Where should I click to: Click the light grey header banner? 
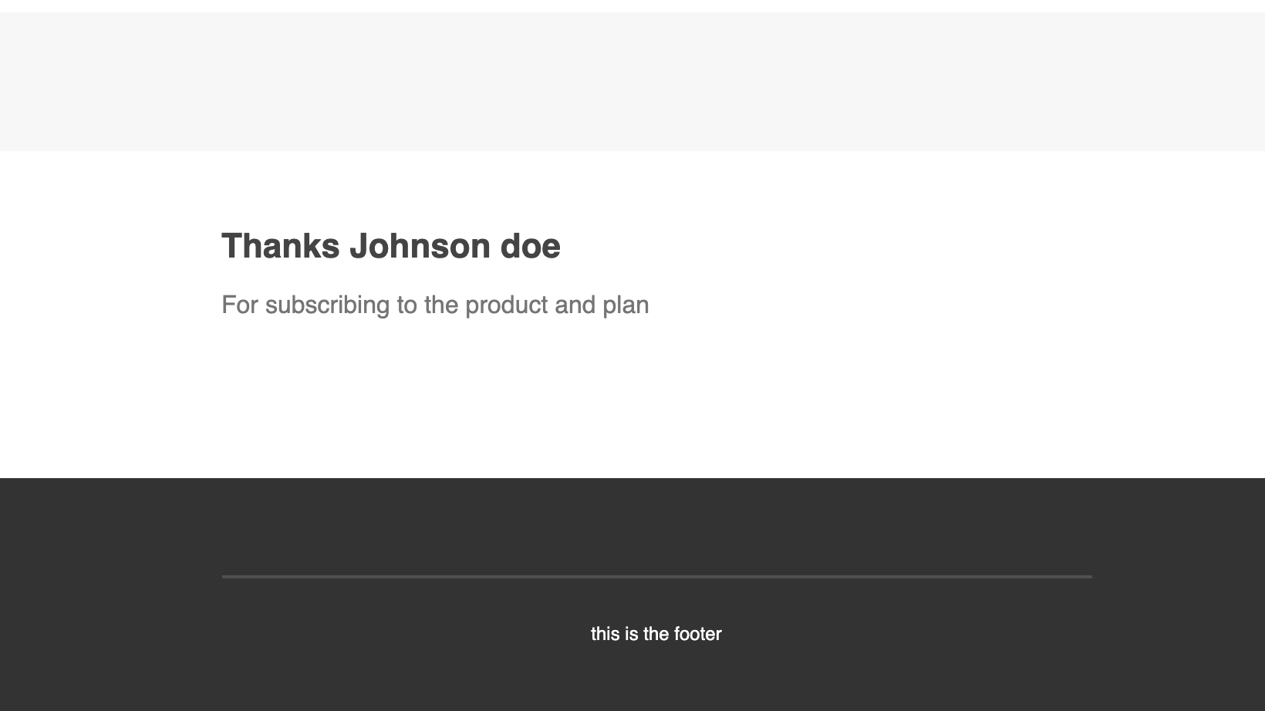[x=632, y=82]
